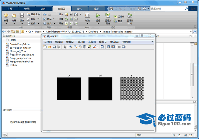Click the Save Figure disk icon
The height and width of the screenshot is (139, 199).
(54, 47)
